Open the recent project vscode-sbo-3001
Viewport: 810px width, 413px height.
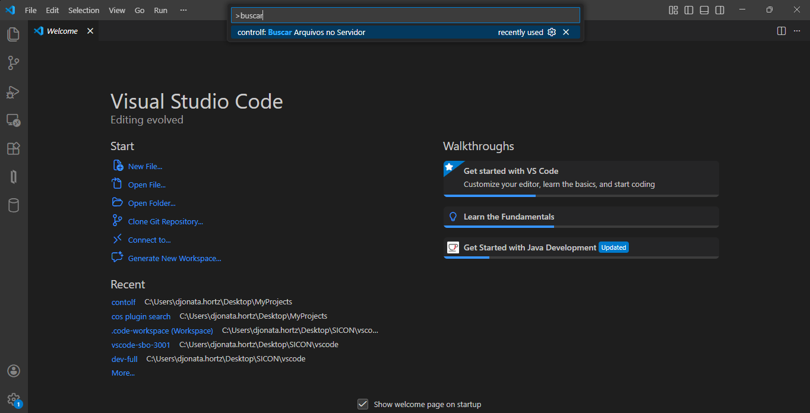click(x=141, y=345)
